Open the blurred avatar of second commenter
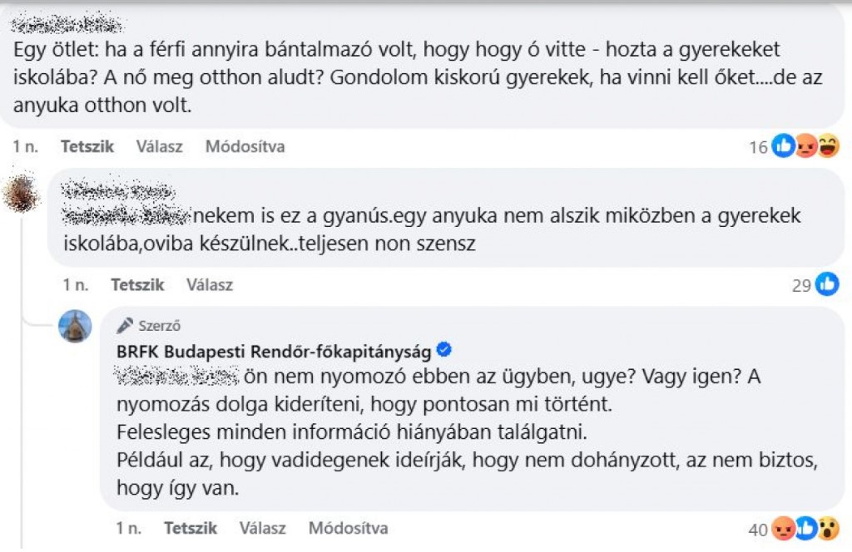 point(21,194)
